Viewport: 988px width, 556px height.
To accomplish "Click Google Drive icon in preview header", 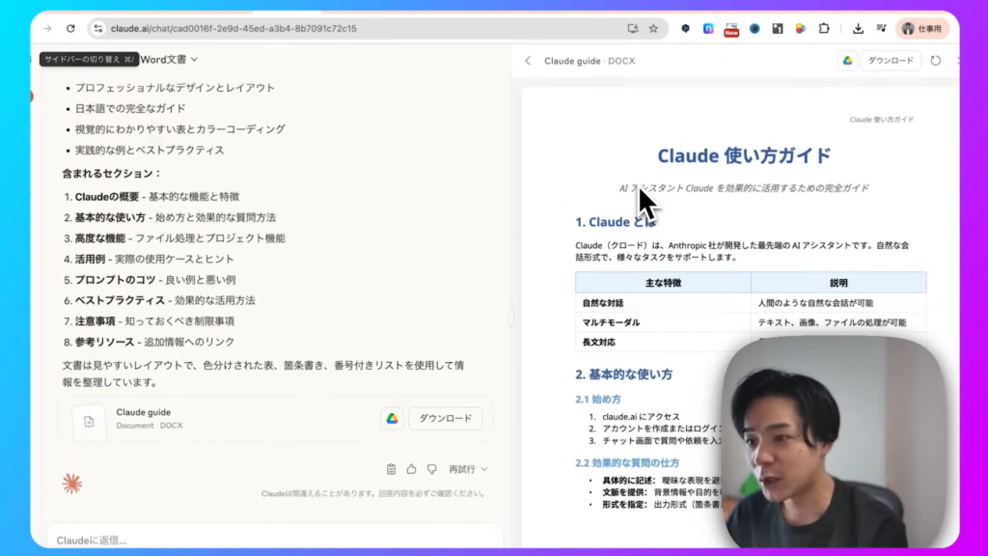I will (847, 61).
